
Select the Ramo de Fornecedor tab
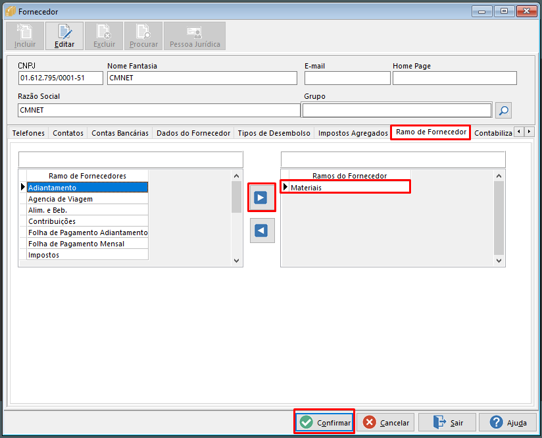click(x=431, y=132)
